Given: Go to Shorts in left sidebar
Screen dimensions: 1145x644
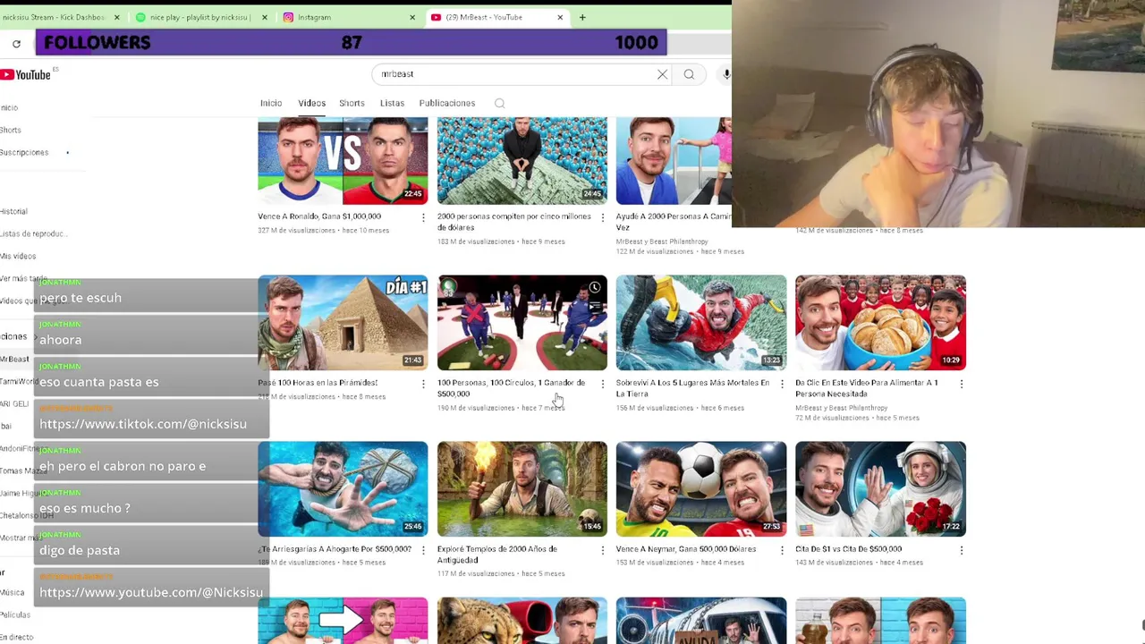Looking at the screenshot, I should [x=11, y=131].
